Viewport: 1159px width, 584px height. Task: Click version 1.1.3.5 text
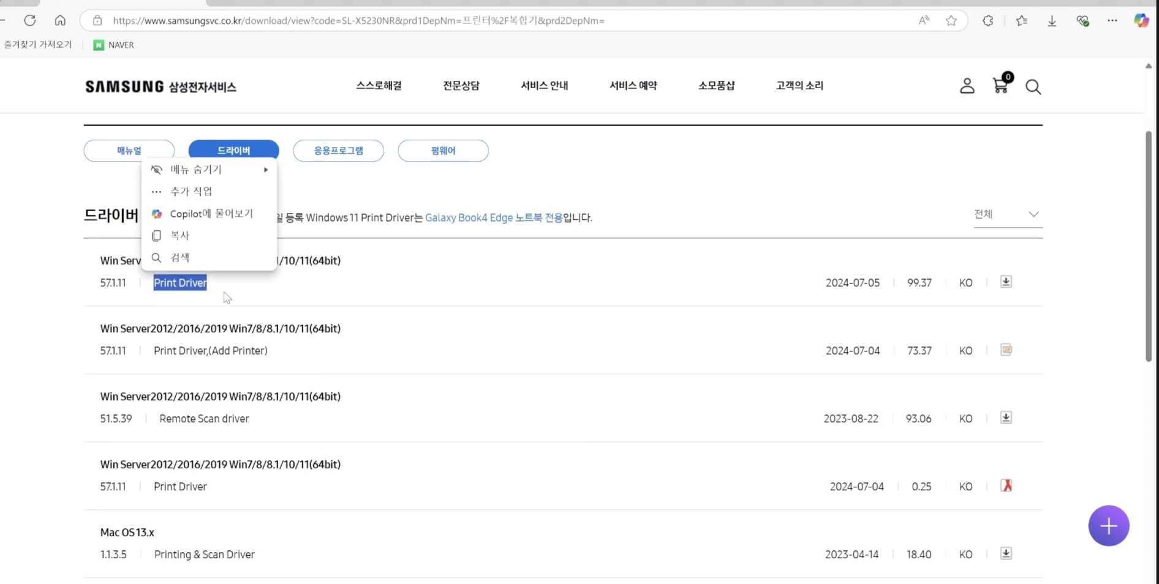click(x=113, y=555)
